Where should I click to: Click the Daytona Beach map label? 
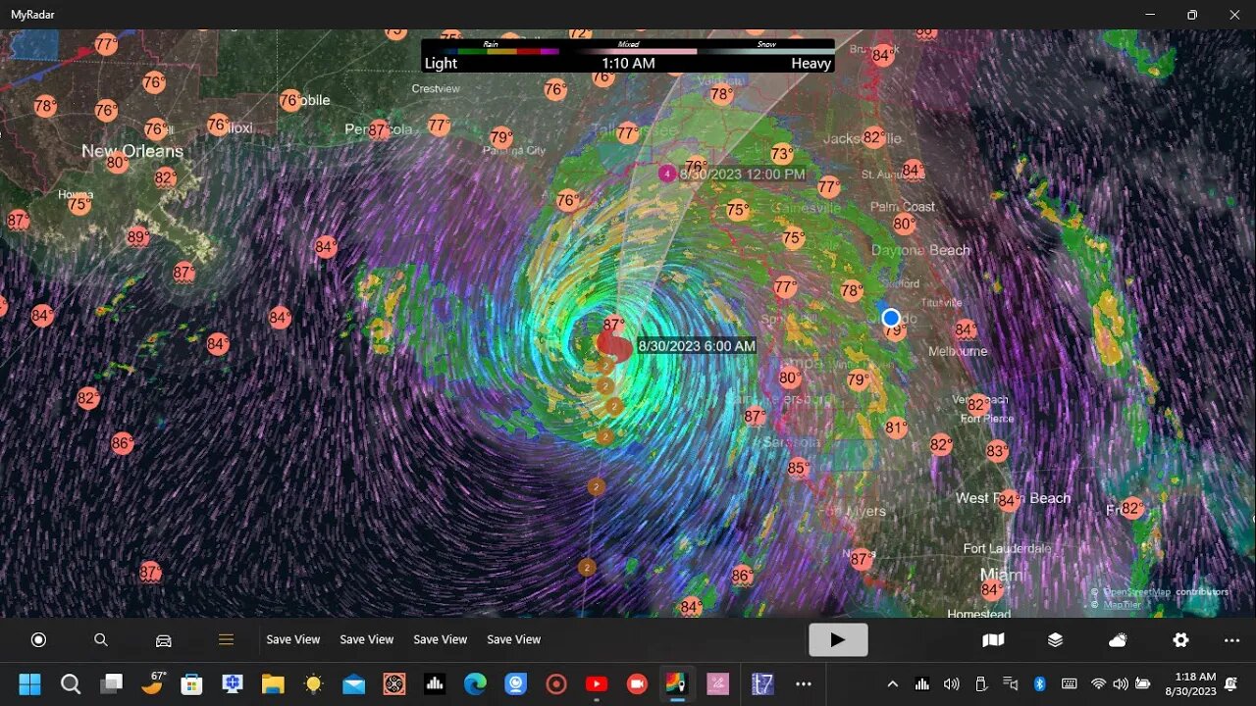click(921, 250)
